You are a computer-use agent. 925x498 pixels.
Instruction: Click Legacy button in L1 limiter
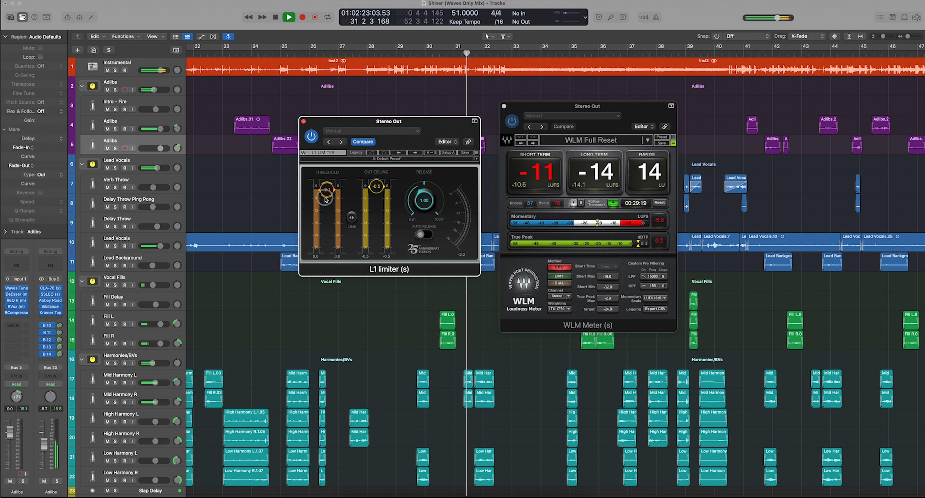click(356, 152)
